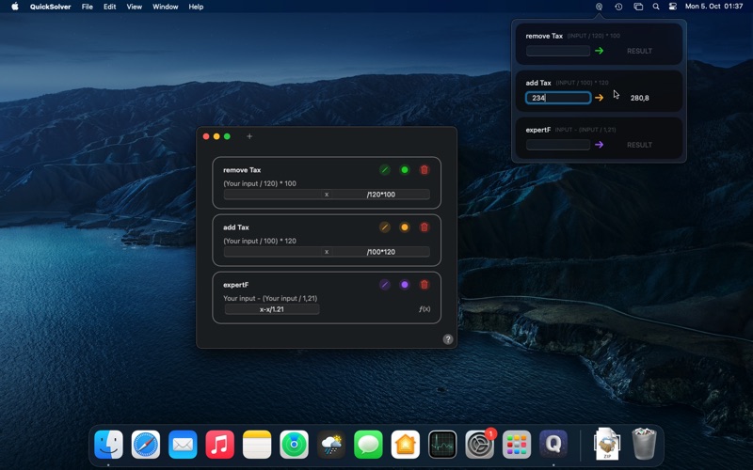Click the green color dot for remove Tax
753x470 pixels.
[405, 170]
